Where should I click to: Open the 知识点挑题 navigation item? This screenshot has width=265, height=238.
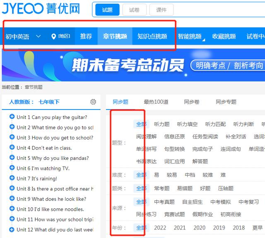coord(152,36)
